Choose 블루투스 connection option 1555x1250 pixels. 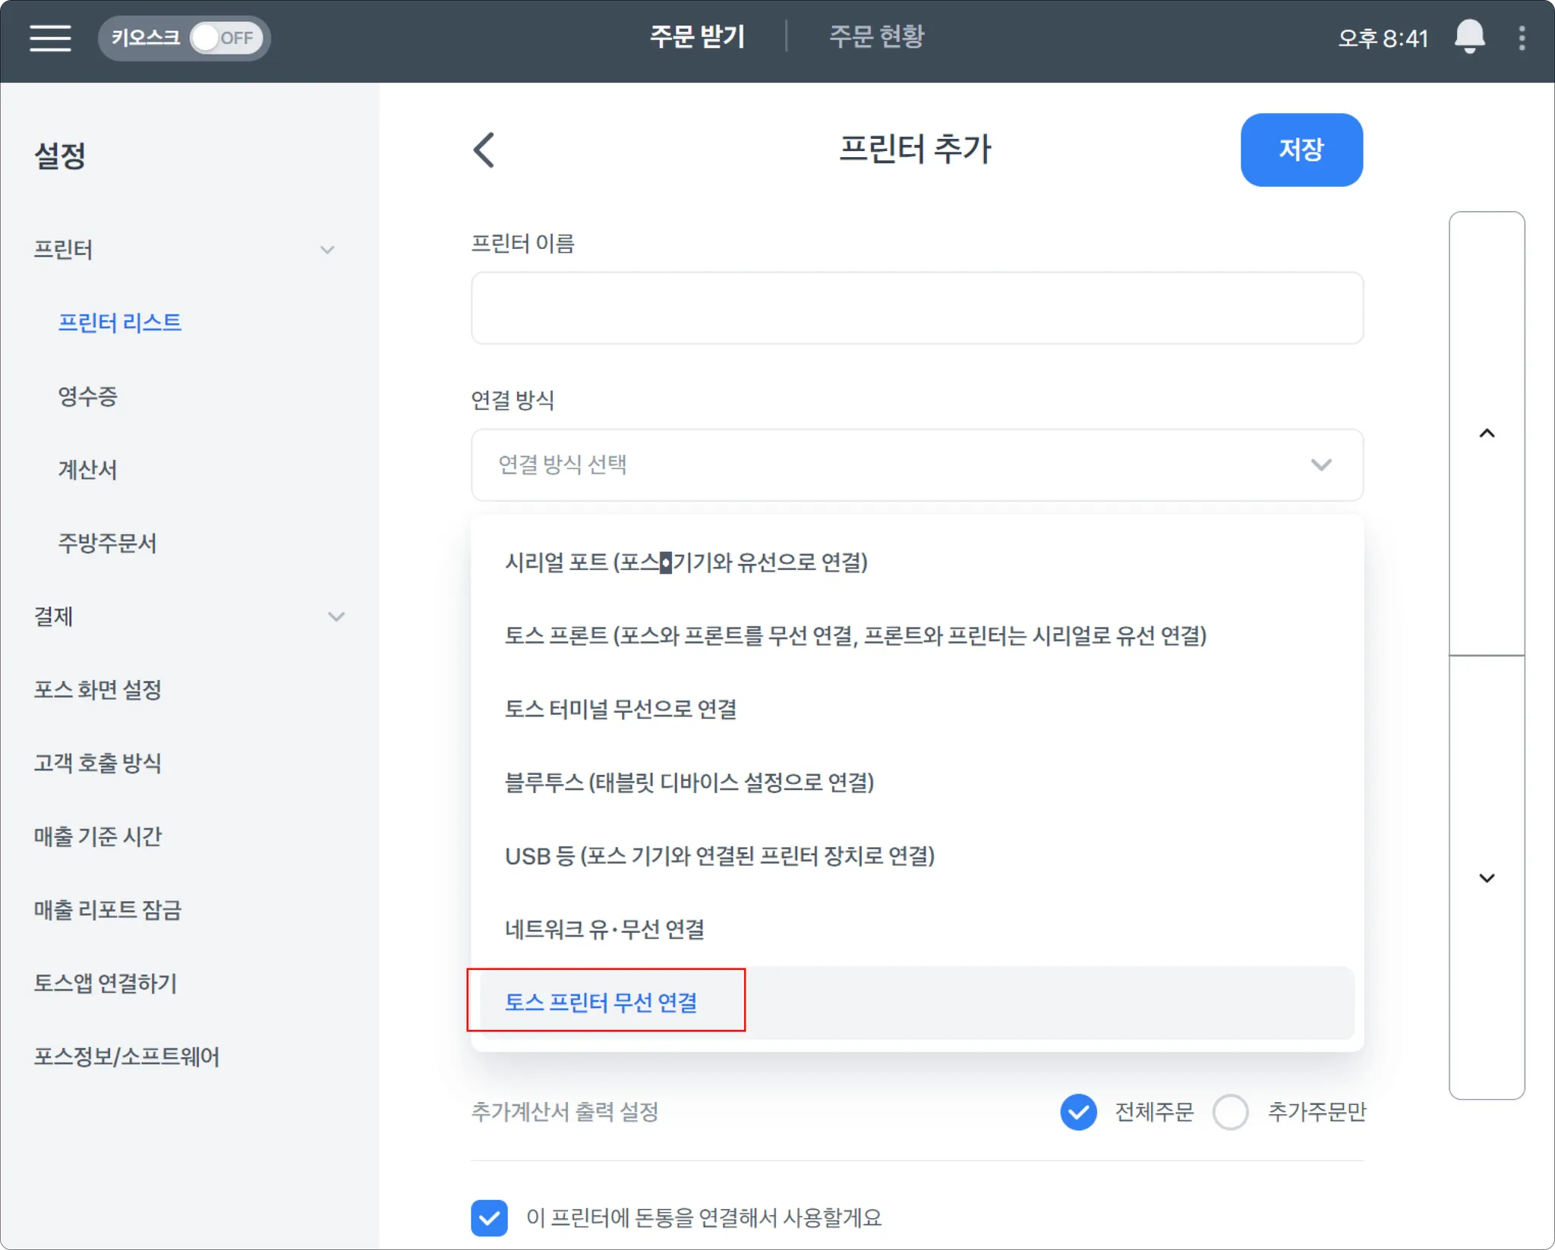(689, 782)
